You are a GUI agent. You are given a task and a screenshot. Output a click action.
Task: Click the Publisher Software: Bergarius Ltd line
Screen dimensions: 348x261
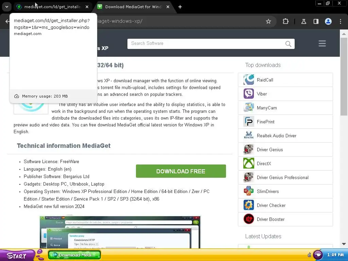(x=57, y=176)
